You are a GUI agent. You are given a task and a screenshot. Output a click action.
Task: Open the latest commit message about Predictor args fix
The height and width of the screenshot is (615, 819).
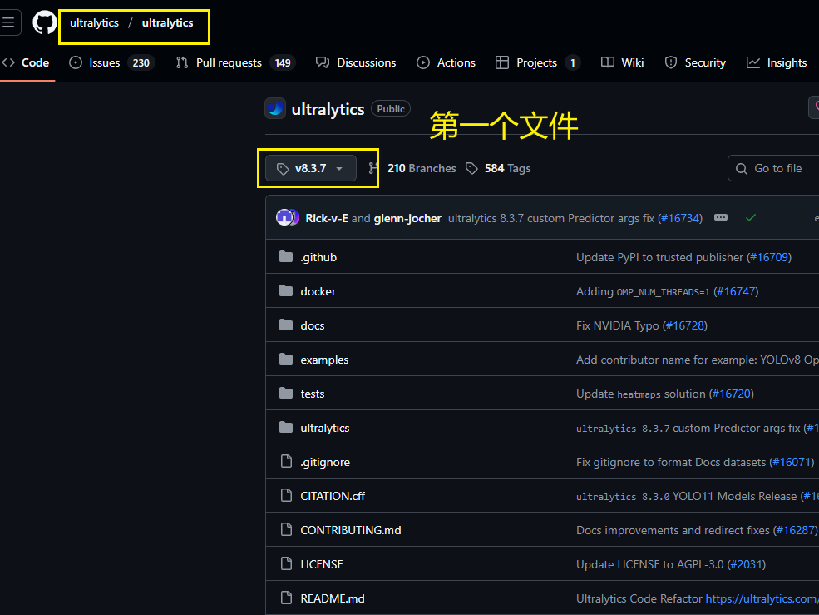tap(551, 218)
